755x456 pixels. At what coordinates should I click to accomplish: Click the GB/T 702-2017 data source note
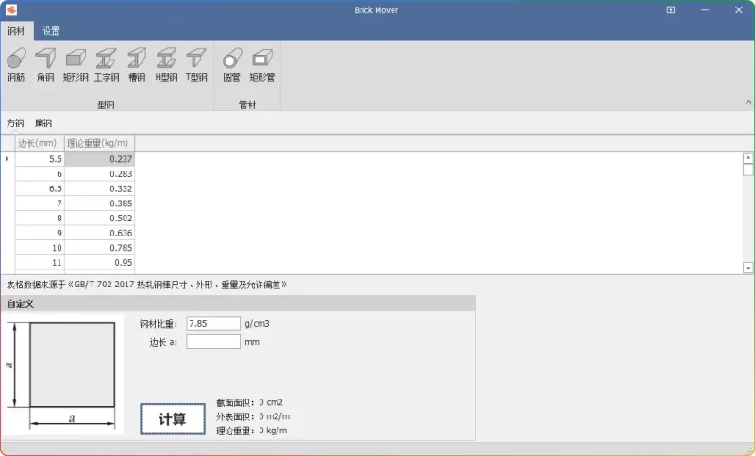coord(146,285)
